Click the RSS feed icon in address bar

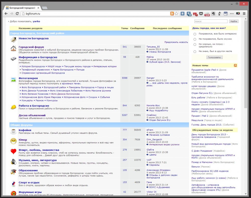point(172,14)
